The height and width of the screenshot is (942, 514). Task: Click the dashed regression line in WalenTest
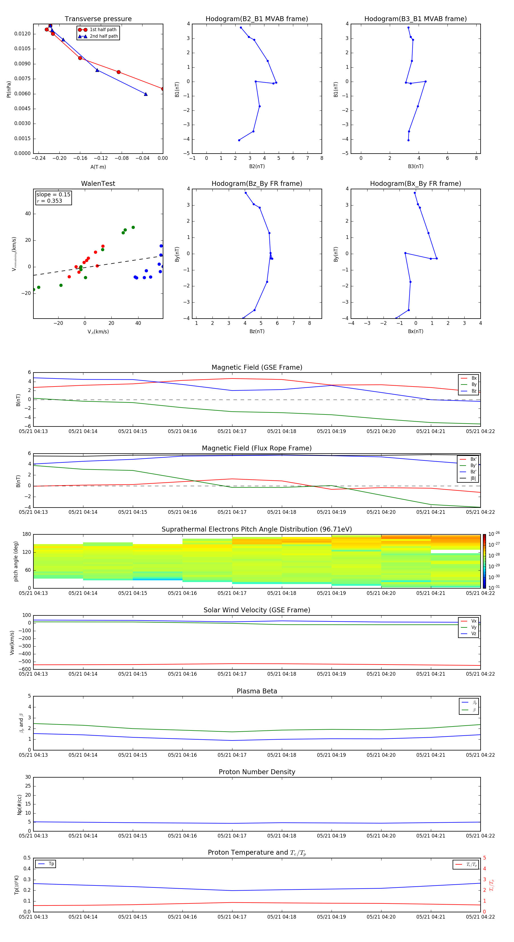[98, 265]
